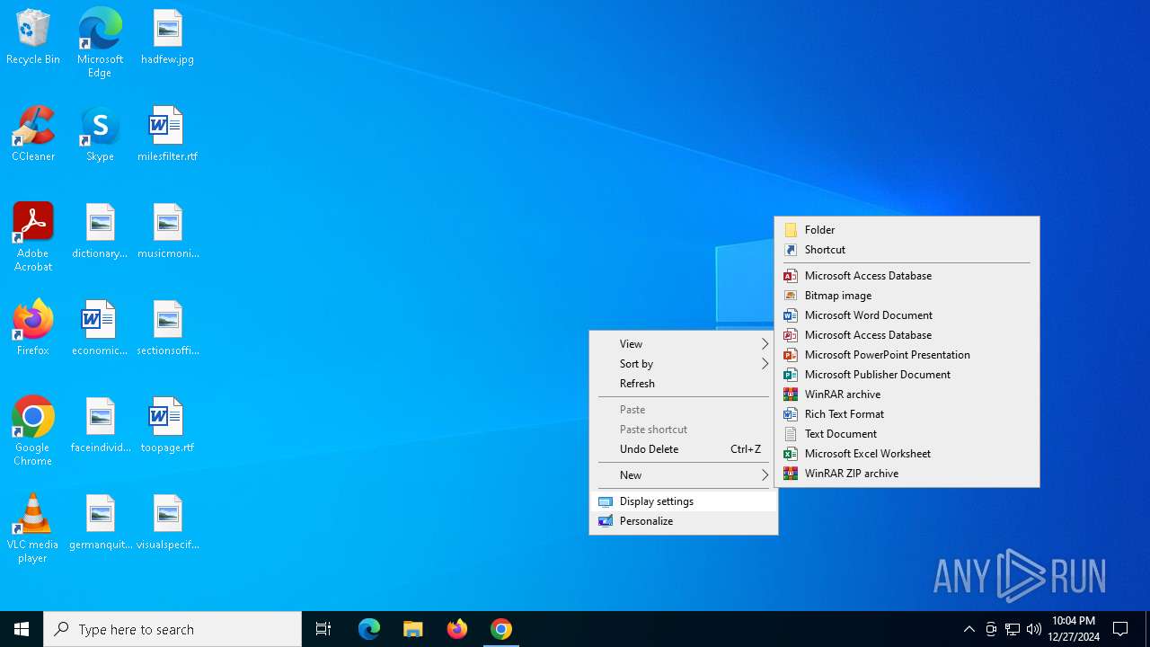Expand the View submenu
1150x647 pixels.
[684, 344]
